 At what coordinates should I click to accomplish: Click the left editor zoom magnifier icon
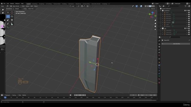click(x=3, y=10)
